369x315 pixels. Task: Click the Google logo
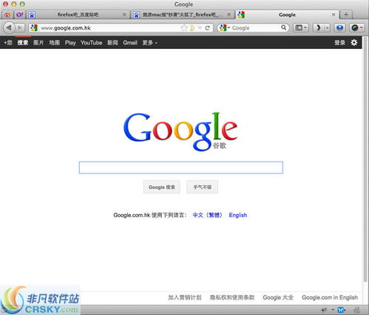pyautogui.click(x=180, y=131)
